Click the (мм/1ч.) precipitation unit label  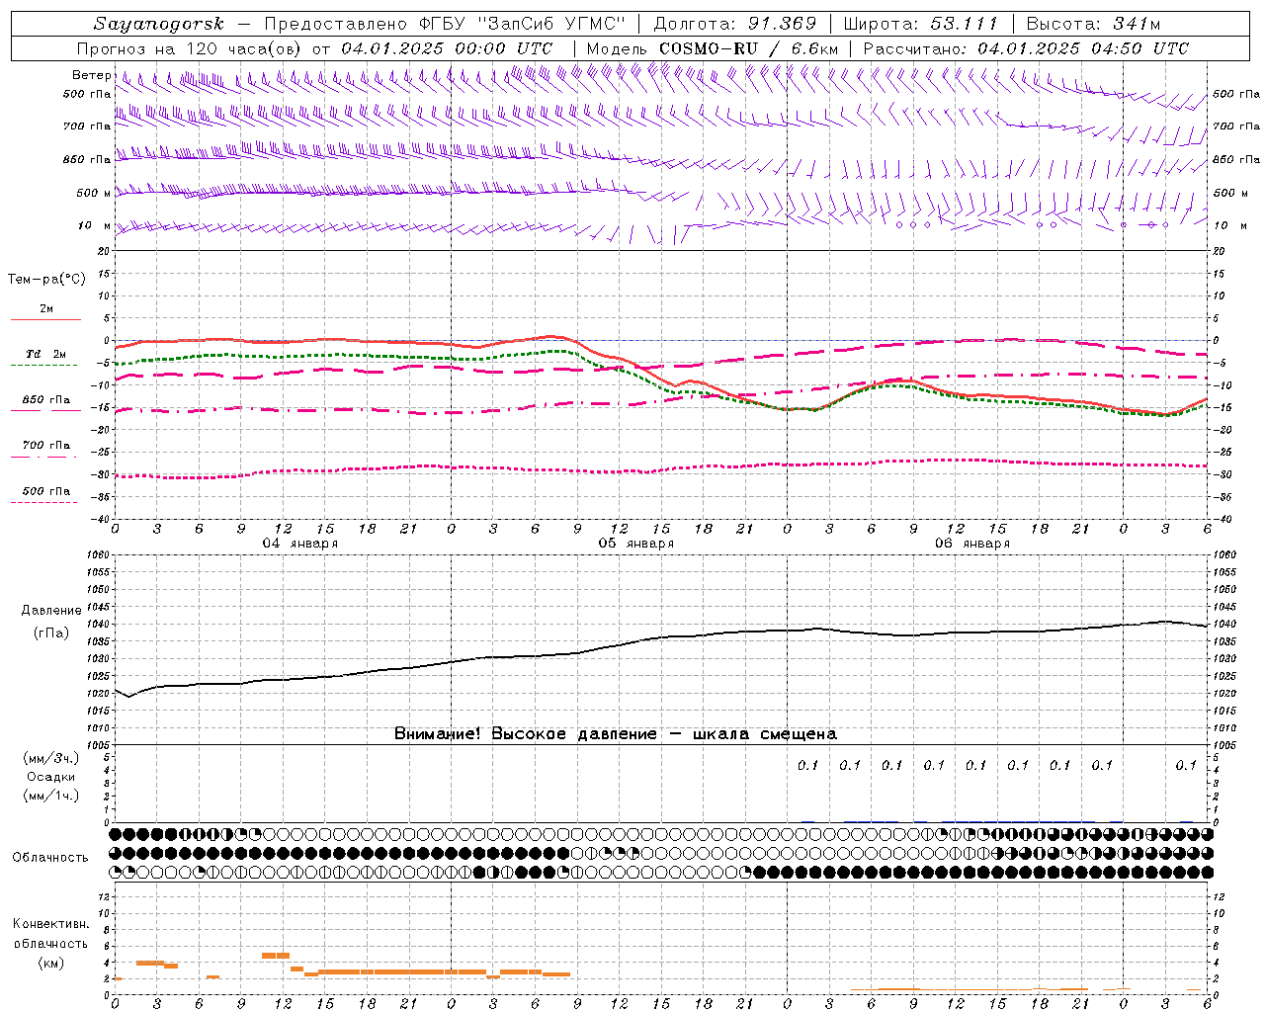50,796
